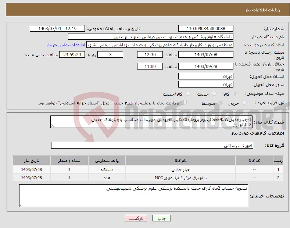The height and width of the screenshot is (228, 290).
Task: Select the کالا/خدمت radio button
Action: tap(188, 93)
